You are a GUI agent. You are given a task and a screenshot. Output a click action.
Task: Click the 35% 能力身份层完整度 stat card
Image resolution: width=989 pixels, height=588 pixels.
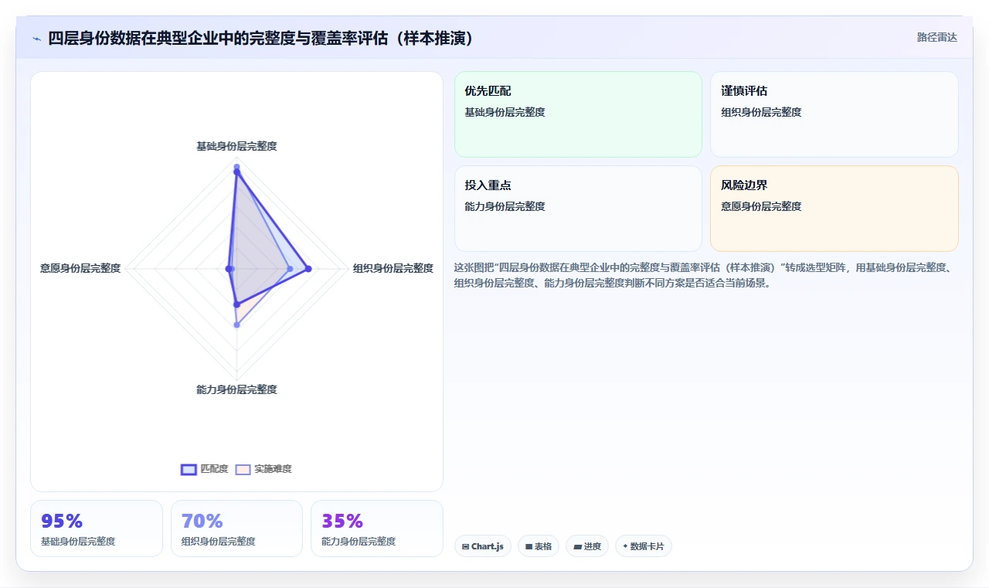[x=377, y=529]
